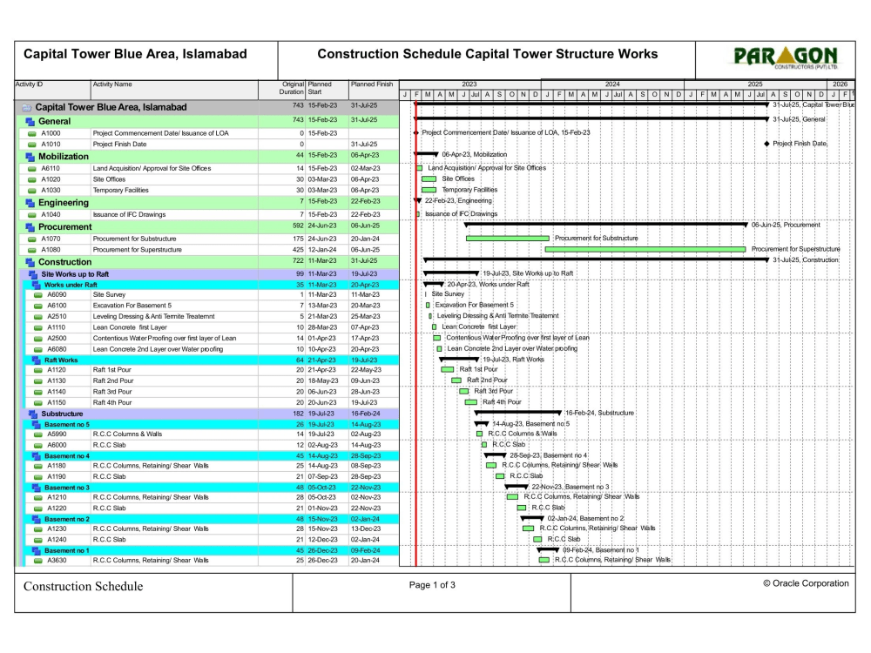Click the WBS icon next to Procurement
The image size is (871, 653).
29,226
